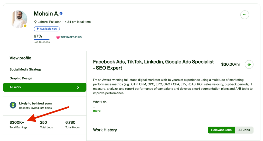Viewport: 263px width, 141px height.
Task: Switch to All Jobs view
Action: [244, 130]
